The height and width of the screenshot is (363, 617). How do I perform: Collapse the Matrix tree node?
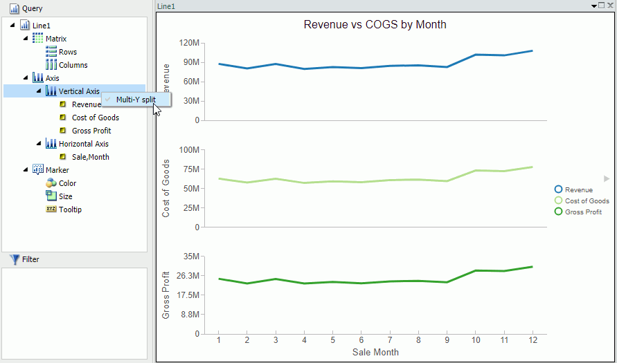click(26, 38)
